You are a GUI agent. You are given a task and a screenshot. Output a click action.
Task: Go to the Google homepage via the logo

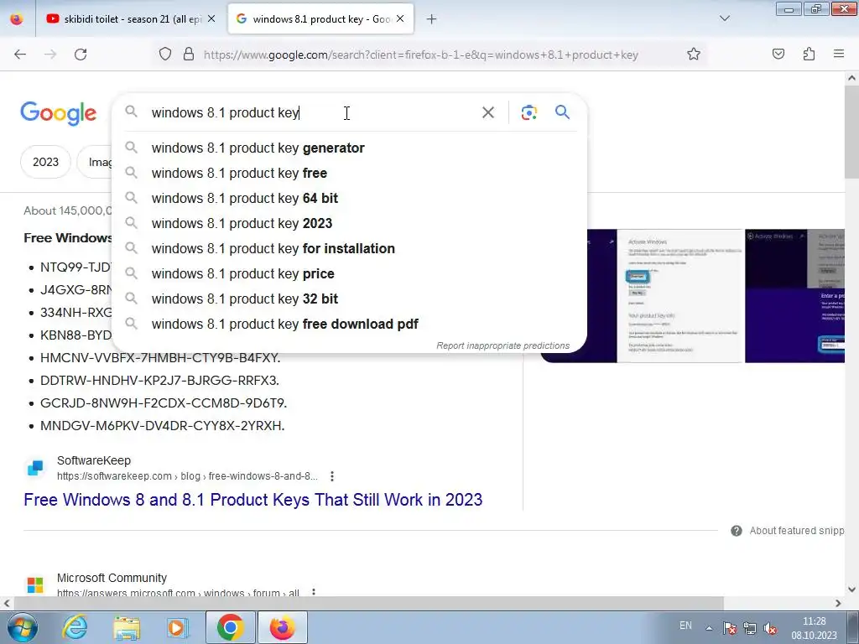click(59, 113)
